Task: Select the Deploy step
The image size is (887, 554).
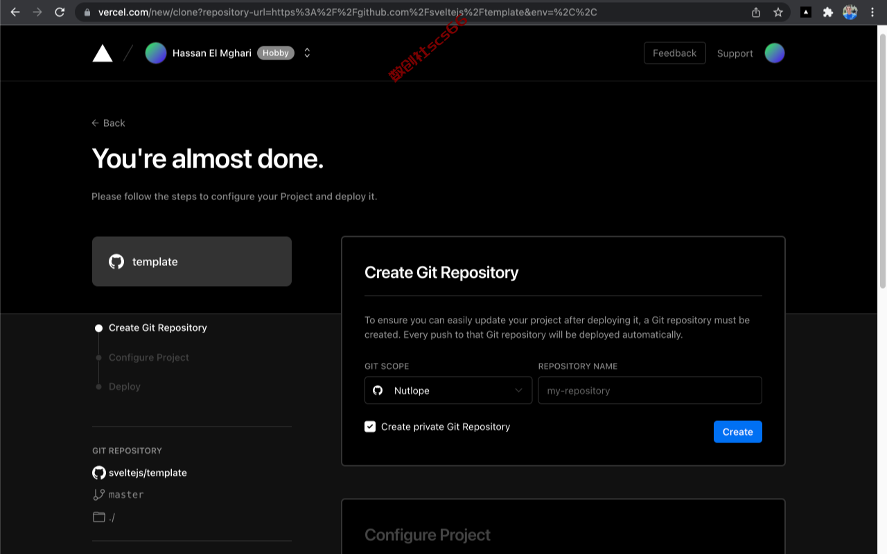Action: [124, 386]
